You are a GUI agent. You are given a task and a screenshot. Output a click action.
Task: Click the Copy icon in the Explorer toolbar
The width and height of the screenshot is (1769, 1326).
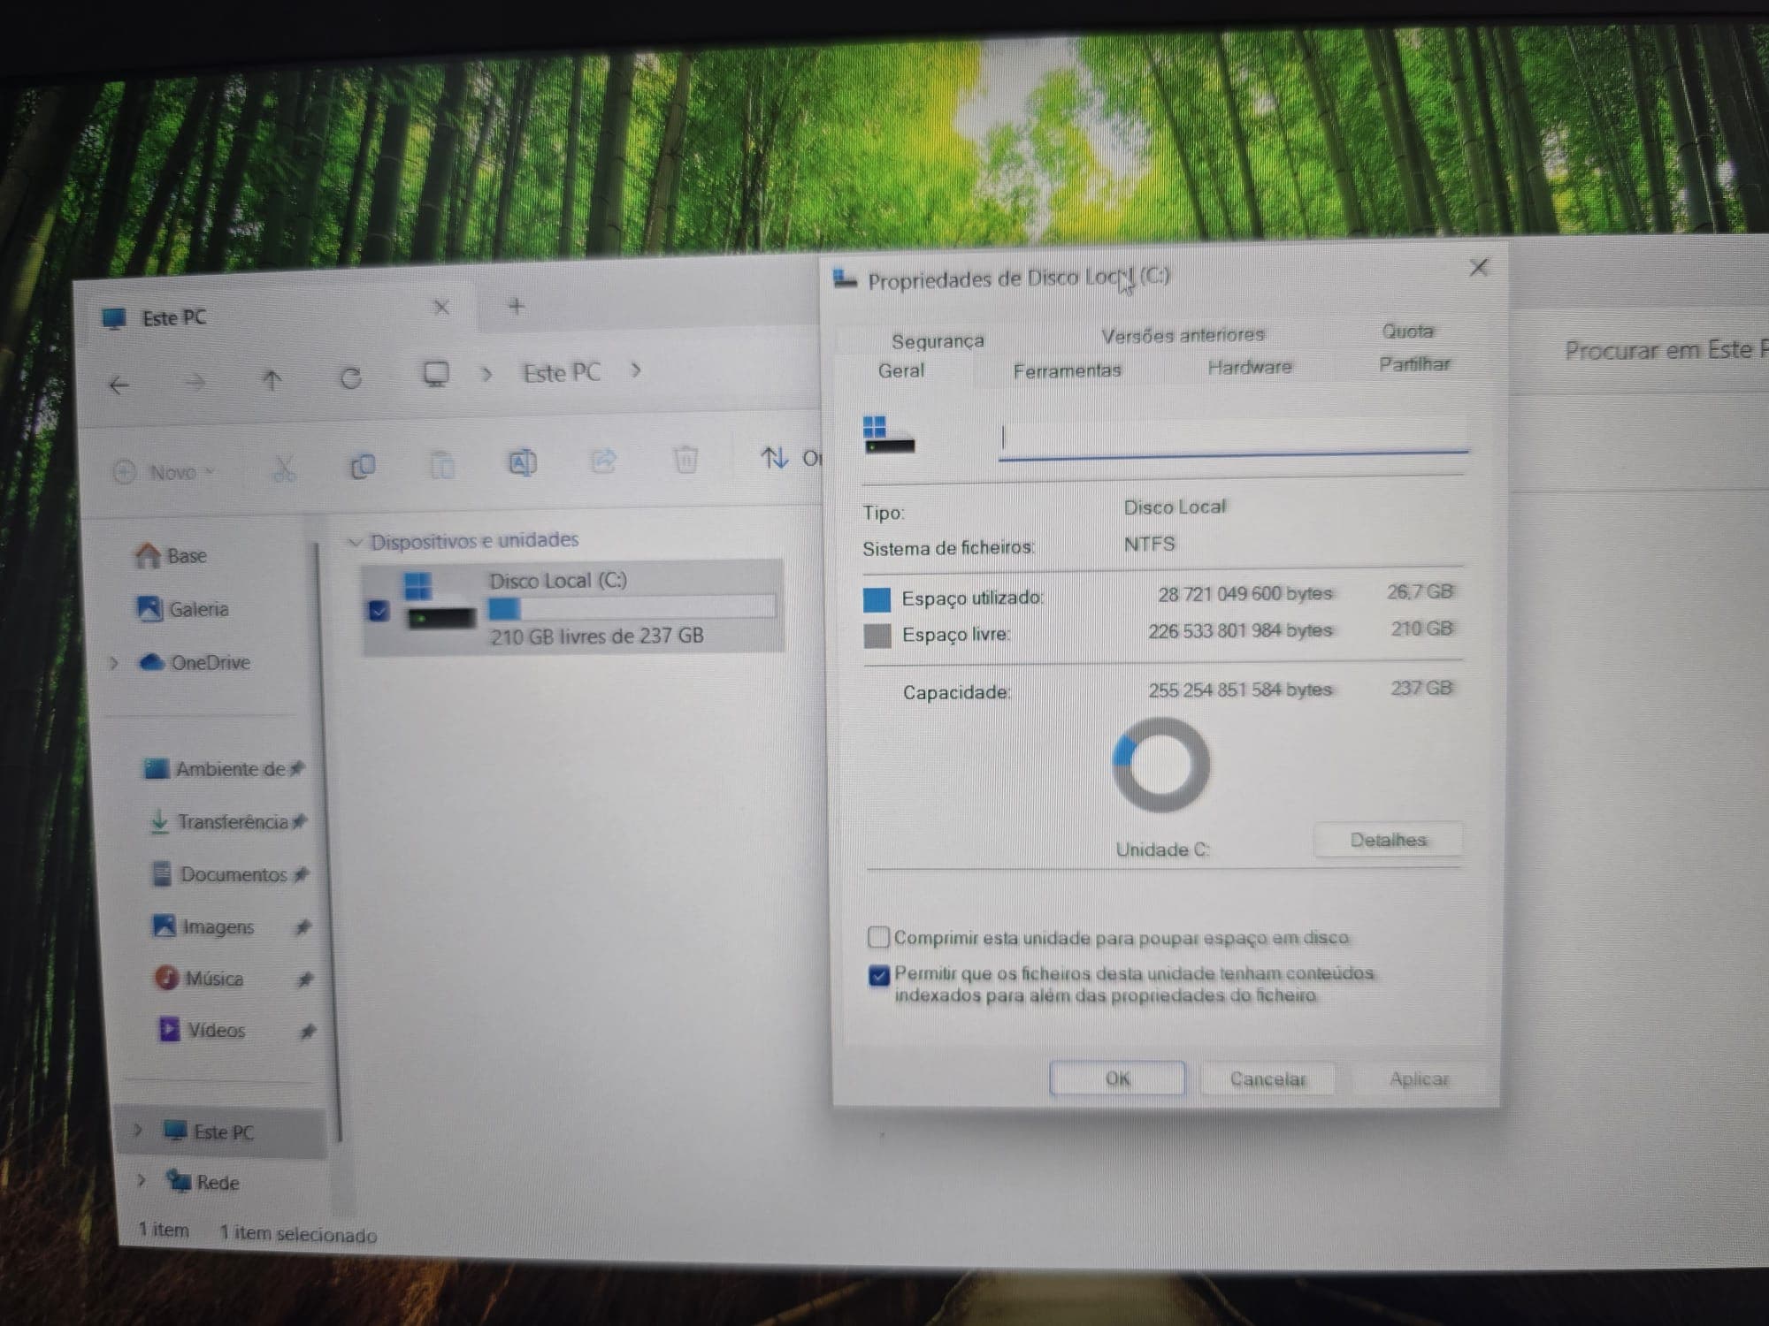[363, 466]
